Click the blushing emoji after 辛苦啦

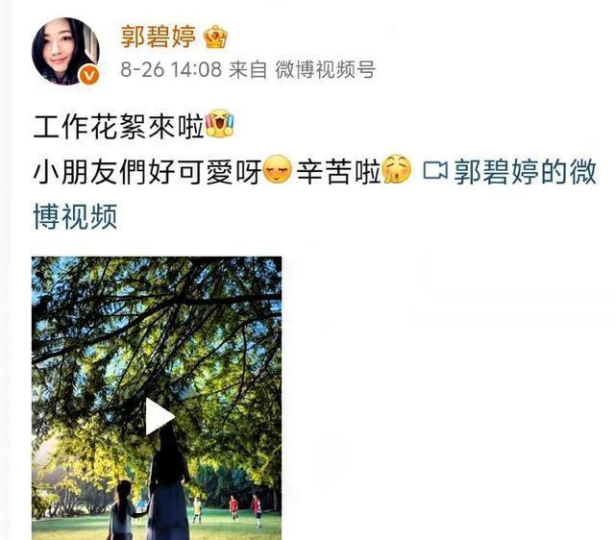397,169
